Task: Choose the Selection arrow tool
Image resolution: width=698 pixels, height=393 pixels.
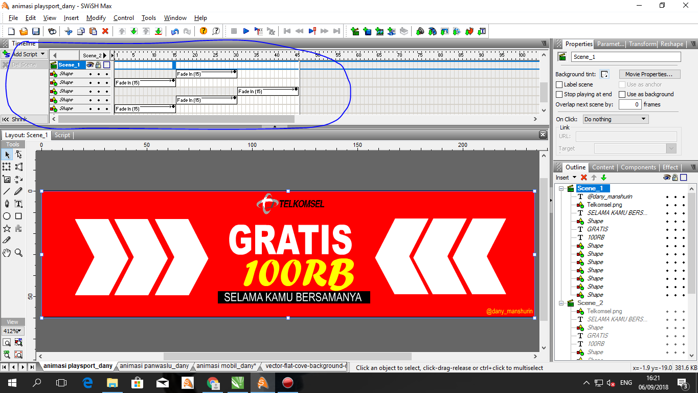Action: point(7,155)
